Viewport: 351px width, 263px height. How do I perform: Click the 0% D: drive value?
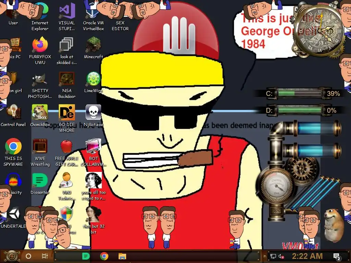(x=331, y=111)
